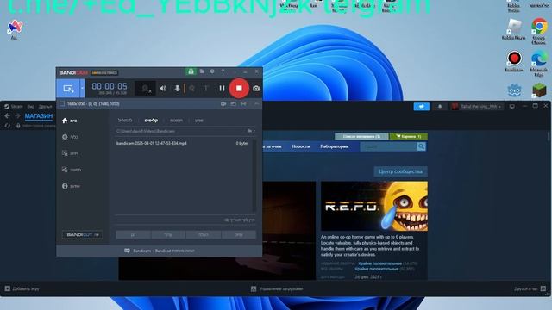The height and width of the screenshot is (310, 552).
Task: Click the Steam Big Picture monitor icon
Action: pos(512,107)
